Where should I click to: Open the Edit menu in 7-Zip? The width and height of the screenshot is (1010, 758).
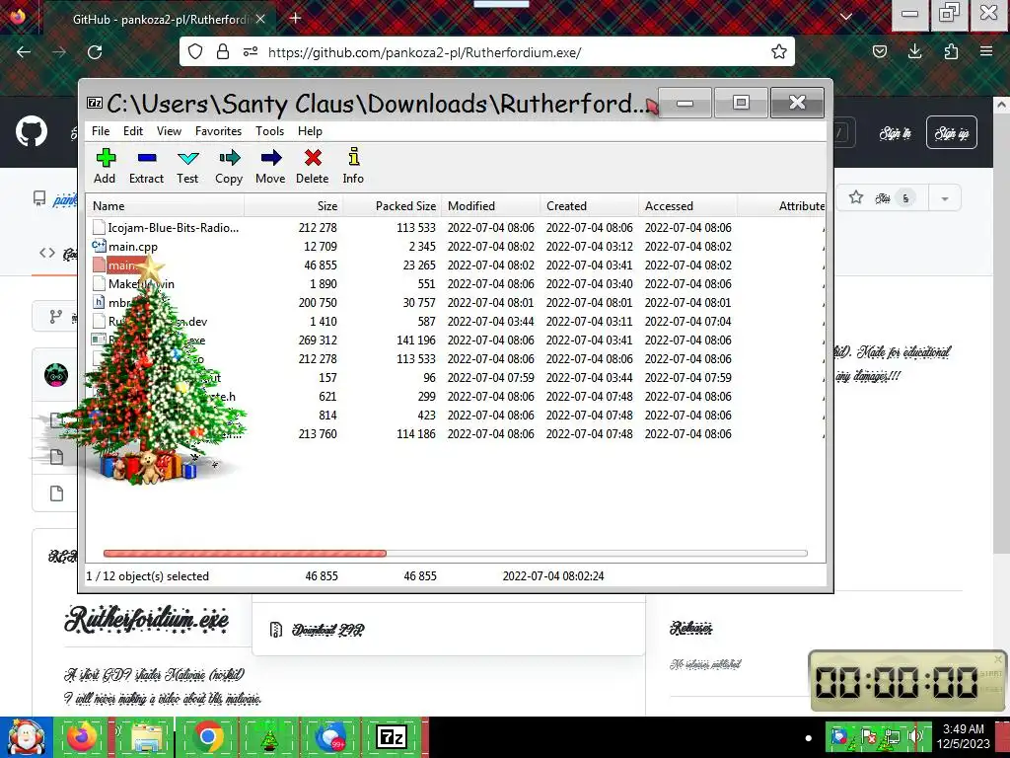click(133, 131)
